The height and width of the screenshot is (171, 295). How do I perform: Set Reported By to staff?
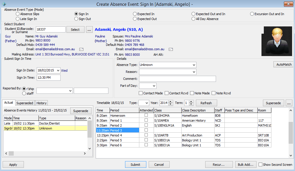tap(24, 93)
